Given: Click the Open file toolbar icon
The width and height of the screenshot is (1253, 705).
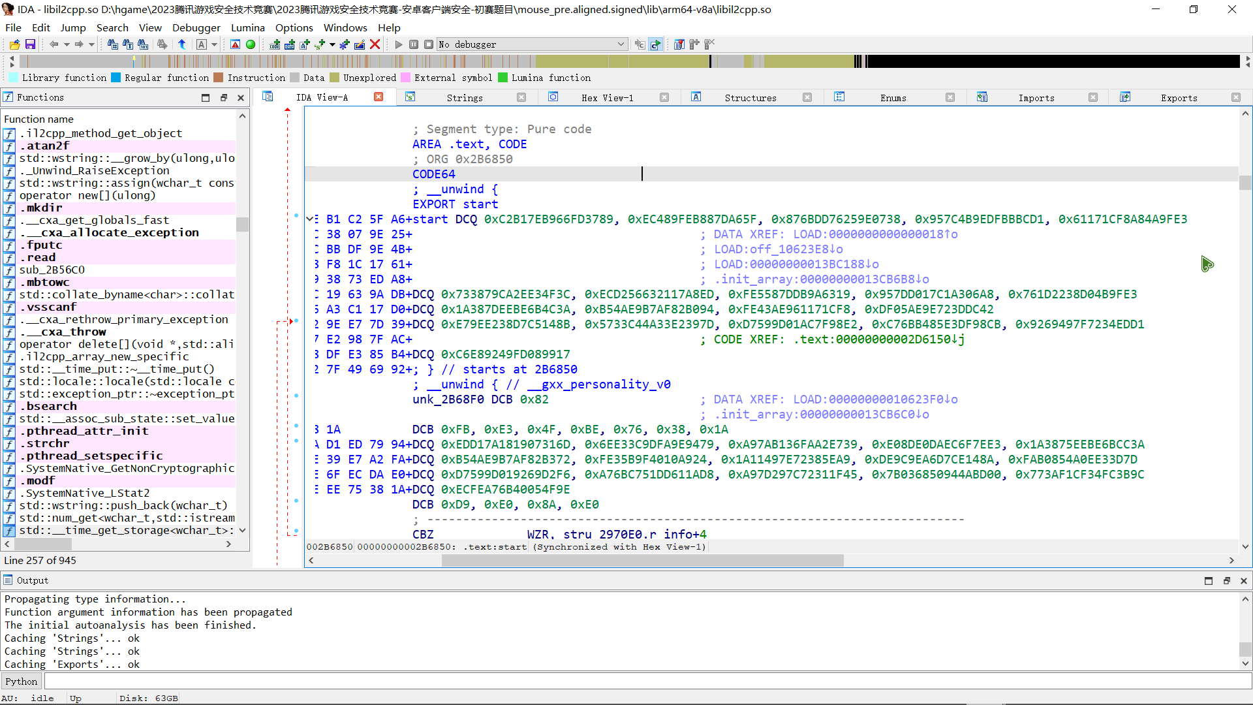Looking at the screenshot, I should (x=14, y=44).
